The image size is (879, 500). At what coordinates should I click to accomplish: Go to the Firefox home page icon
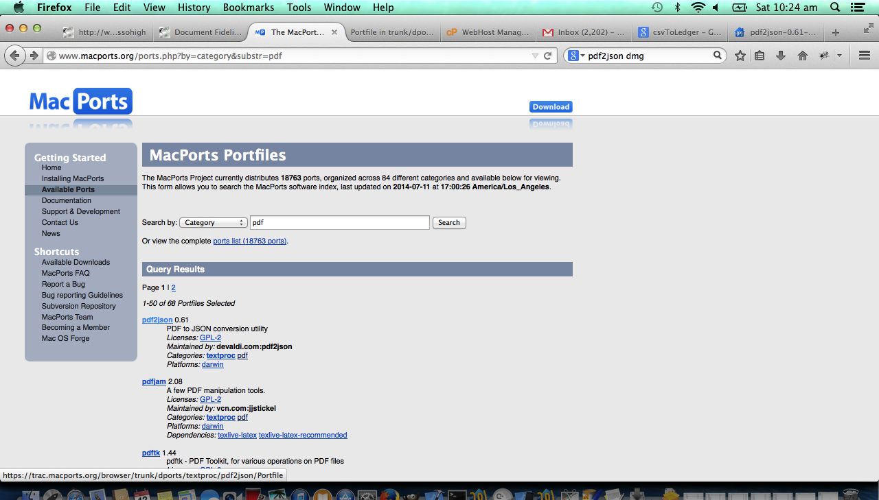coord(802,56)
